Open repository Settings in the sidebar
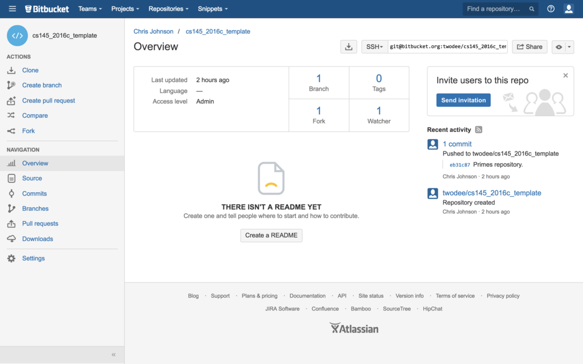Image resolution: width=583 pixels, height=364 pixels. tap(33, 259)
